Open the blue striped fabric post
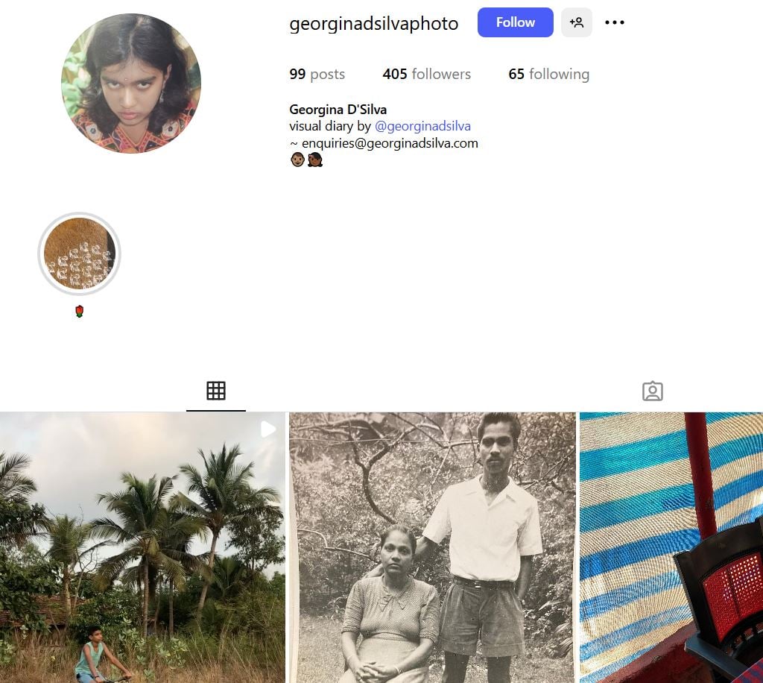763x683 pixels. click(x=671, y=547)
